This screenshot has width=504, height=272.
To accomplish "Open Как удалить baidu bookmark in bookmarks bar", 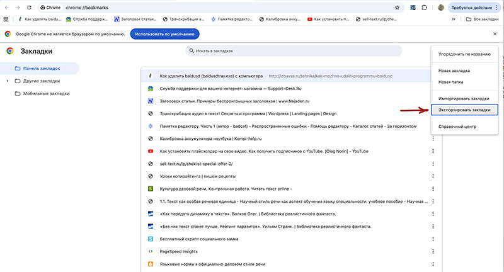I will (40, 20).
